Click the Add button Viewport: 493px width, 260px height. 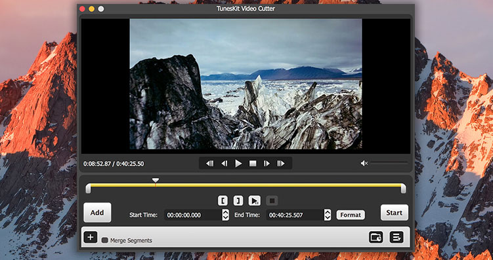pyautogui.click(x=97, y=213)
